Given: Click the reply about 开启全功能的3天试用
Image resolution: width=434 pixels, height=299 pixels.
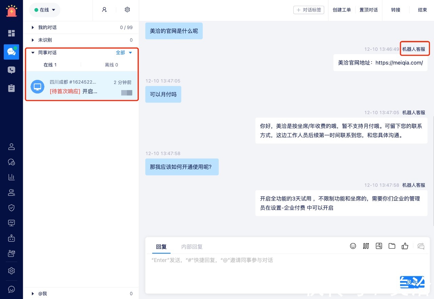Looking at the screenshot, I should [x=341, y=203].
